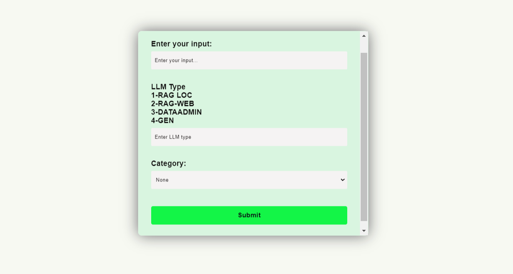The image size is (513, 274).
Task: Select the "None" value in Category box
Action: pyautogui.click(x=162, y=180)
